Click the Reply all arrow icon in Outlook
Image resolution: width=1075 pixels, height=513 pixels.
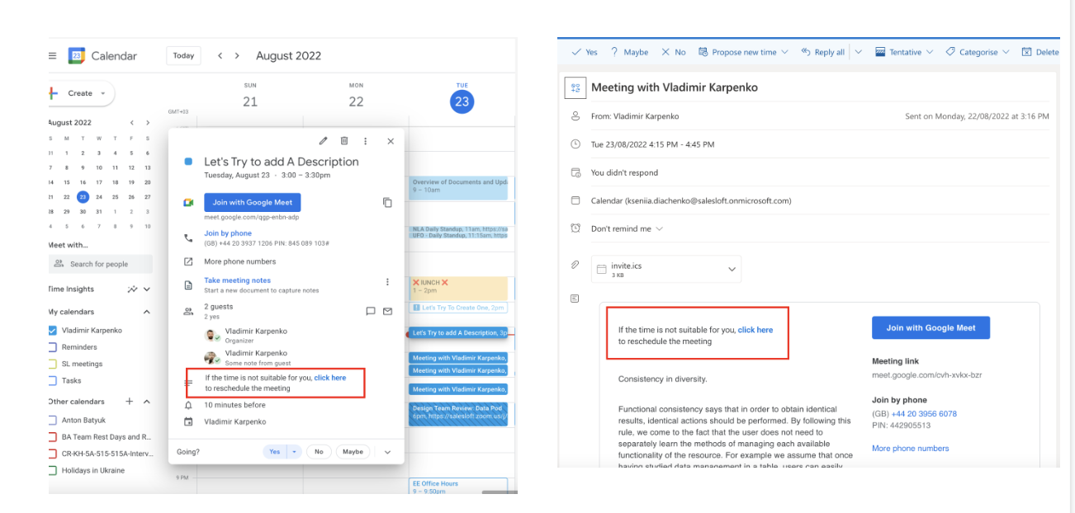point(806,52)
